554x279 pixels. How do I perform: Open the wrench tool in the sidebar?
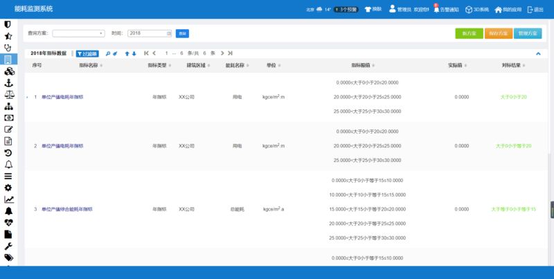click(x=8, y=246)
